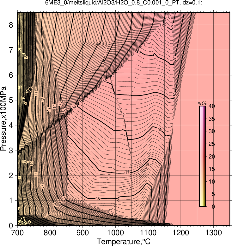The height and width of the screenshot is (246, 232).
Task: Click the 1300 tick label on temperature axis
Action: 213,233
